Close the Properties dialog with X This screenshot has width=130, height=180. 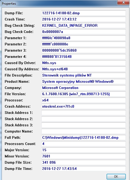123,2
